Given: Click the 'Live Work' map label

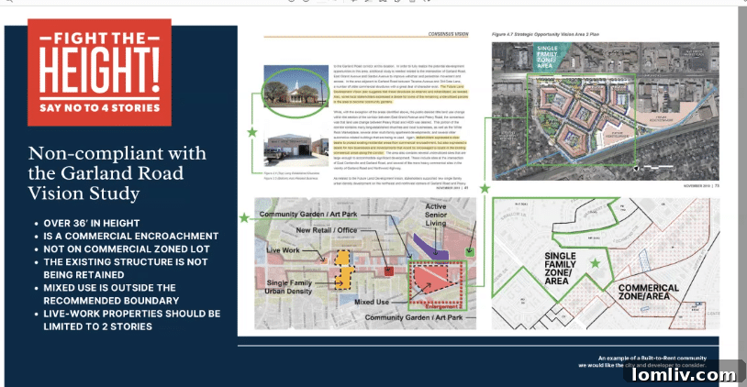Looking at the screenshot, I should pyautogui.click(x=283, y=250).
